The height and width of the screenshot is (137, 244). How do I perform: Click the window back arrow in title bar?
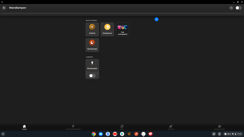click(x=2, y=2)
